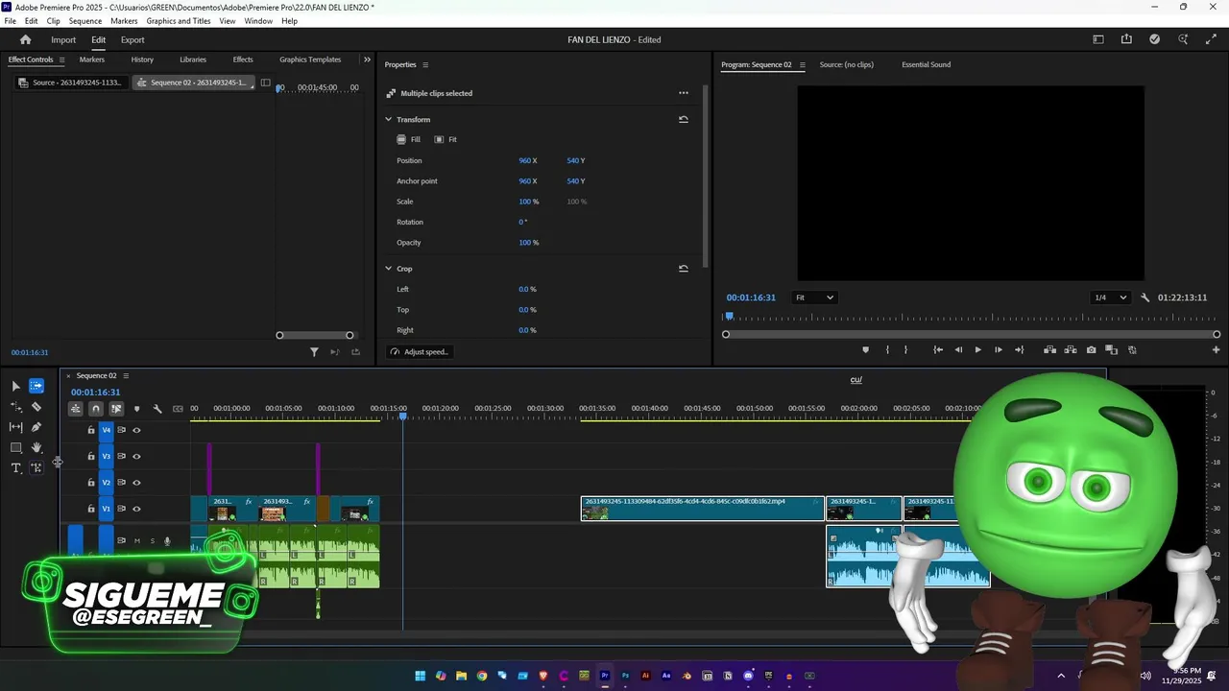Select the Slip tool
Screen dimensions: 1229x691
click(15, 427)
